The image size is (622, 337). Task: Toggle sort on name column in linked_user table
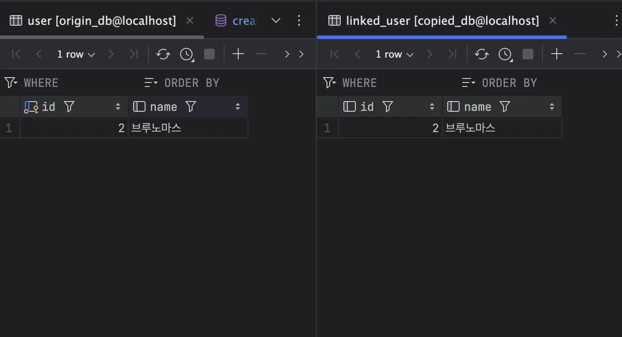point(552,106)
